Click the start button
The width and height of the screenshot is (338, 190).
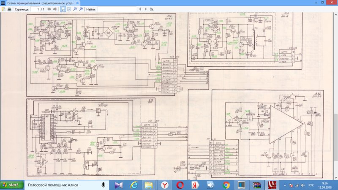(x=12, y=185)
